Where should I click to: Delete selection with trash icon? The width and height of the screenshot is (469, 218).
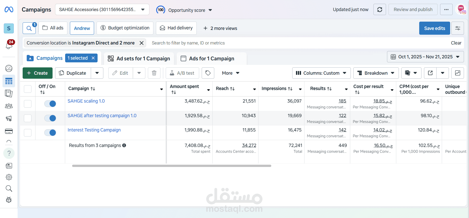click(x=154, y=73)
